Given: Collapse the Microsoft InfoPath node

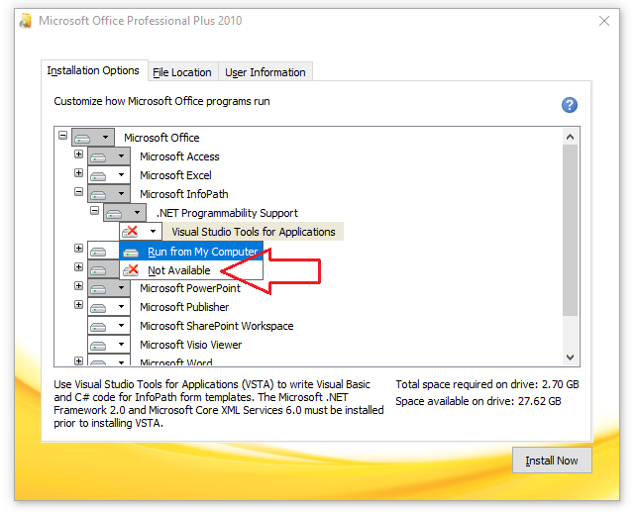Looking at the screenshot, I should tap(78, 191).
